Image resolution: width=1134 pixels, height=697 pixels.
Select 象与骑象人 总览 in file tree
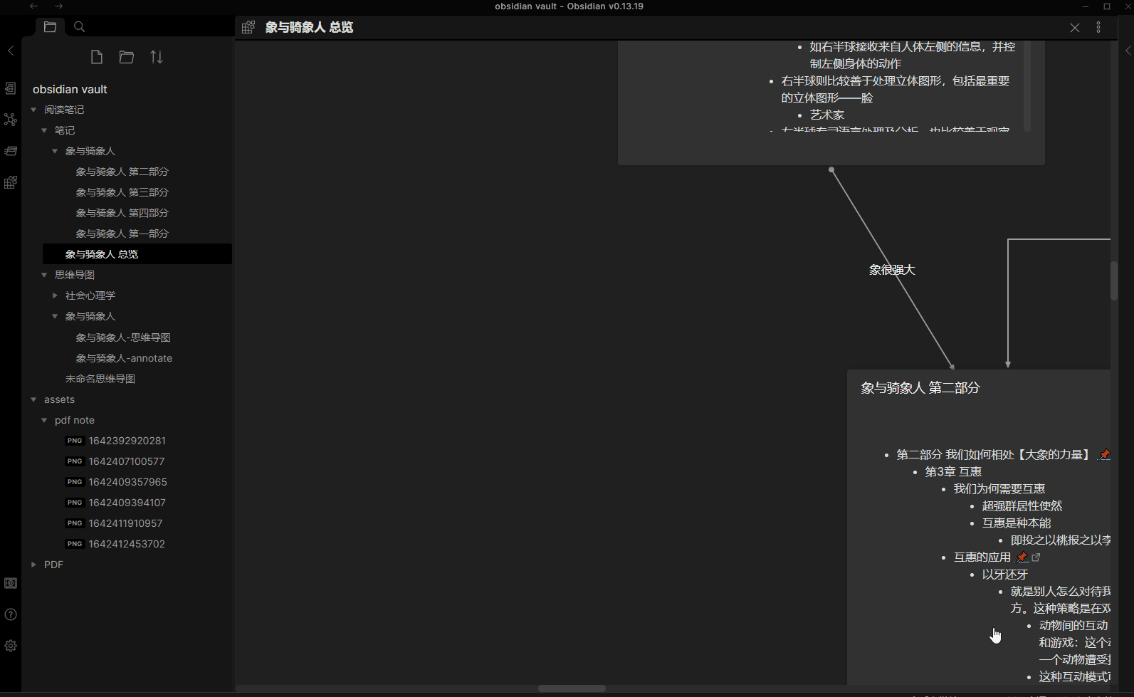[137, 254]
